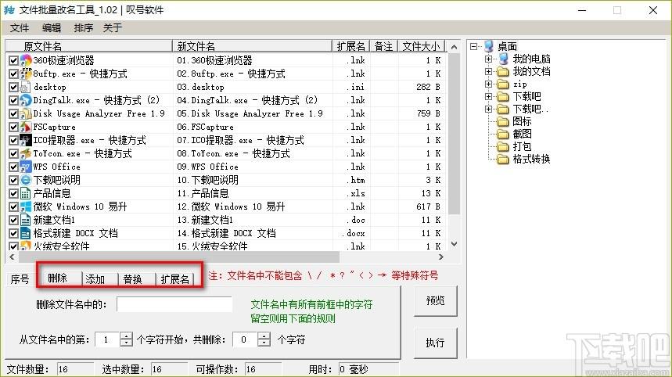The width and height of the screenshot is (672, 377).
Task: Click the 新文件名 column header
Action: click(x=252, y=46)
